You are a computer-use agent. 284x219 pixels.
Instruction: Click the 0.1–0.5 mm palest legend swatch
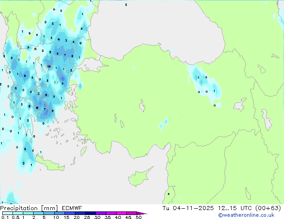click(8, 213)
